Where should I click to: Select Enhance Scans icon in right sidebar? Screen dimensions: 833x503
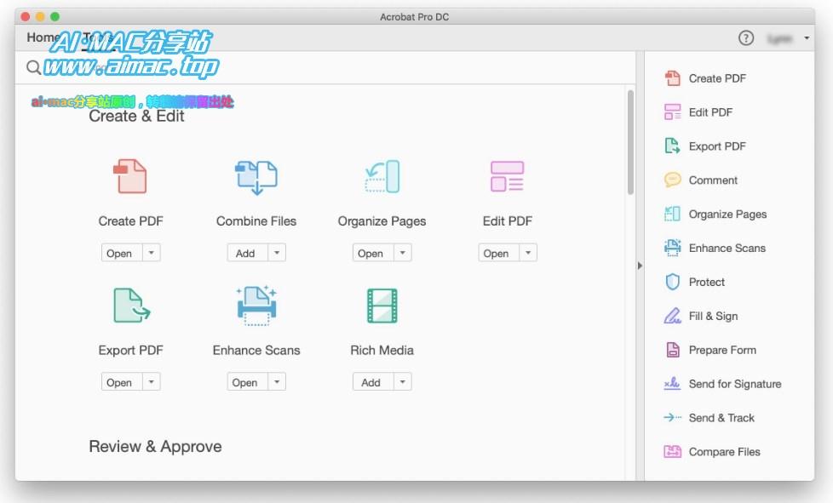coord(673,248)
